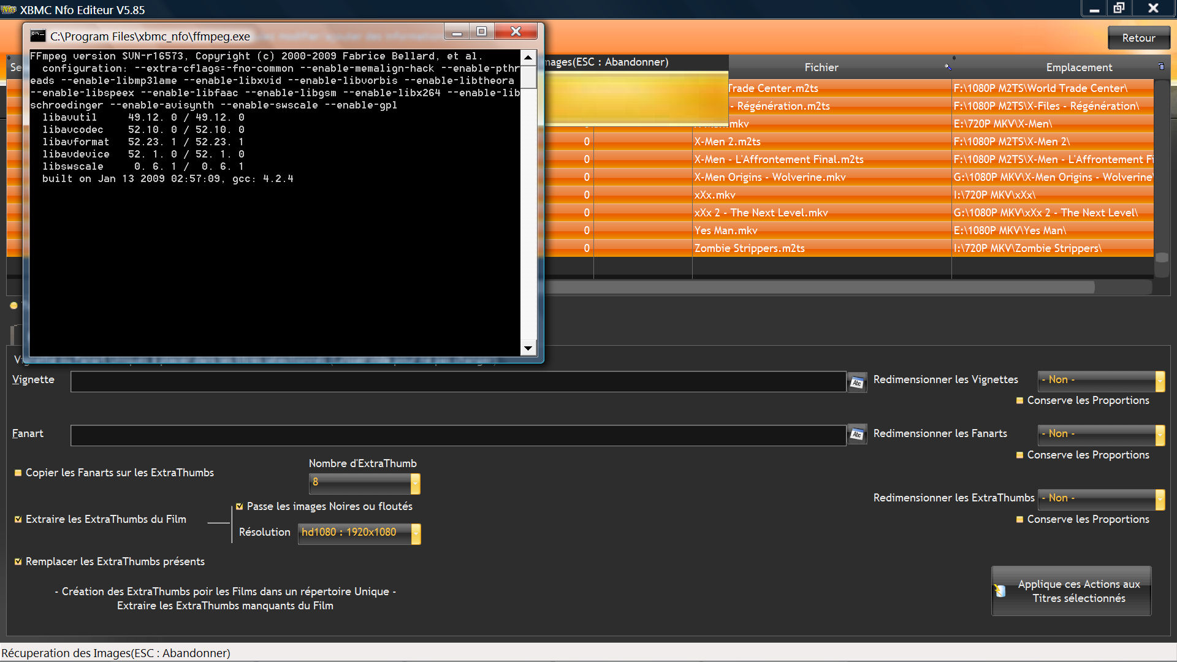Click into the Fanart path field
The height and width of the screenshot is (662, 1177).
(x=458, y=435)
